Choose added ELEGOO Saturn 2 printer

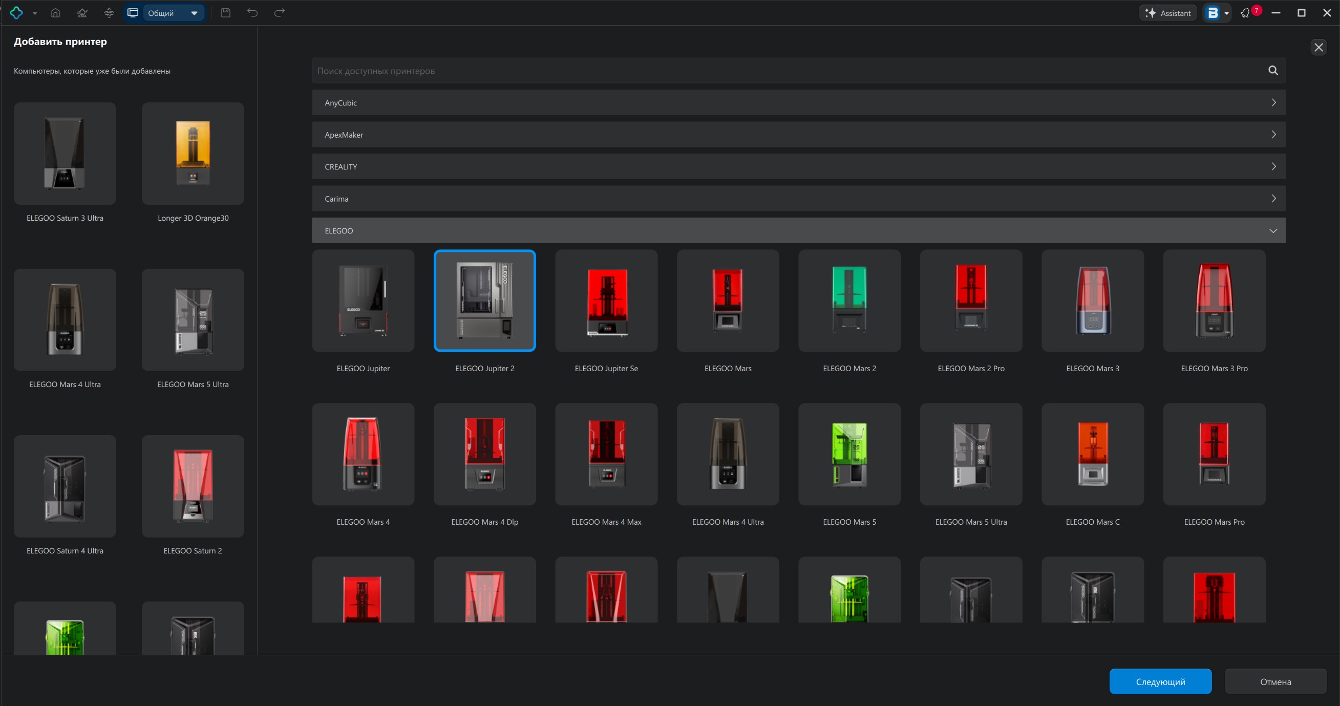[193, 486]
